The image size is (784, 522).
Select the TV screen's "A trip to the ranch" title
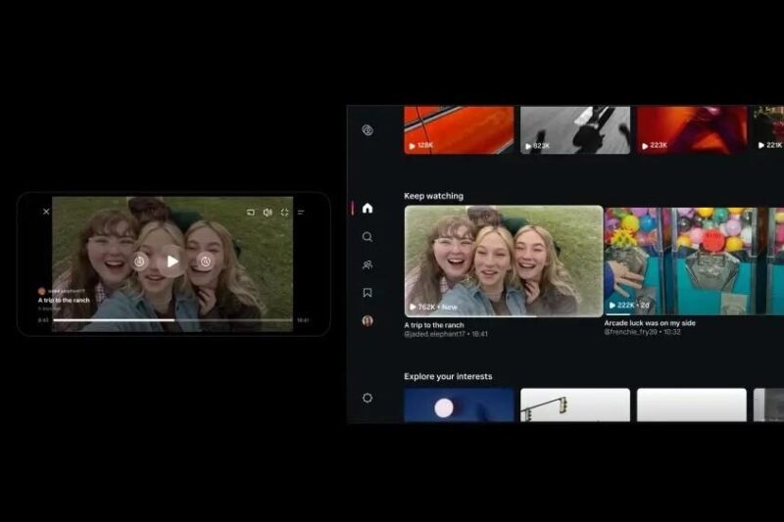pyautogui.click(x=434, y=325)
